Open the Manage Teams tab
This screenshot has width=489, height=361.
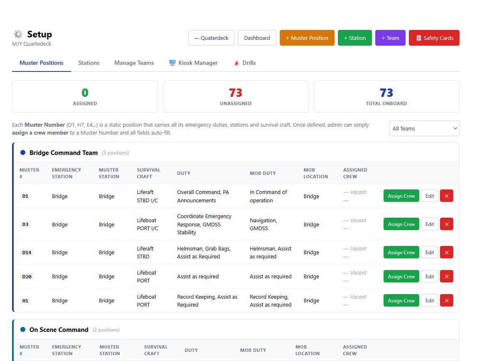[x=134, y=63]
